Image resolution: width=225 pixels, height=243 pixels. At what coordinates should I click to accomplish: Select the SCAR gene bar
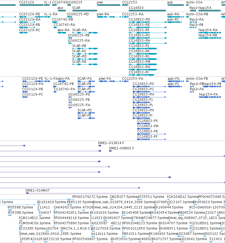(85, 11)
